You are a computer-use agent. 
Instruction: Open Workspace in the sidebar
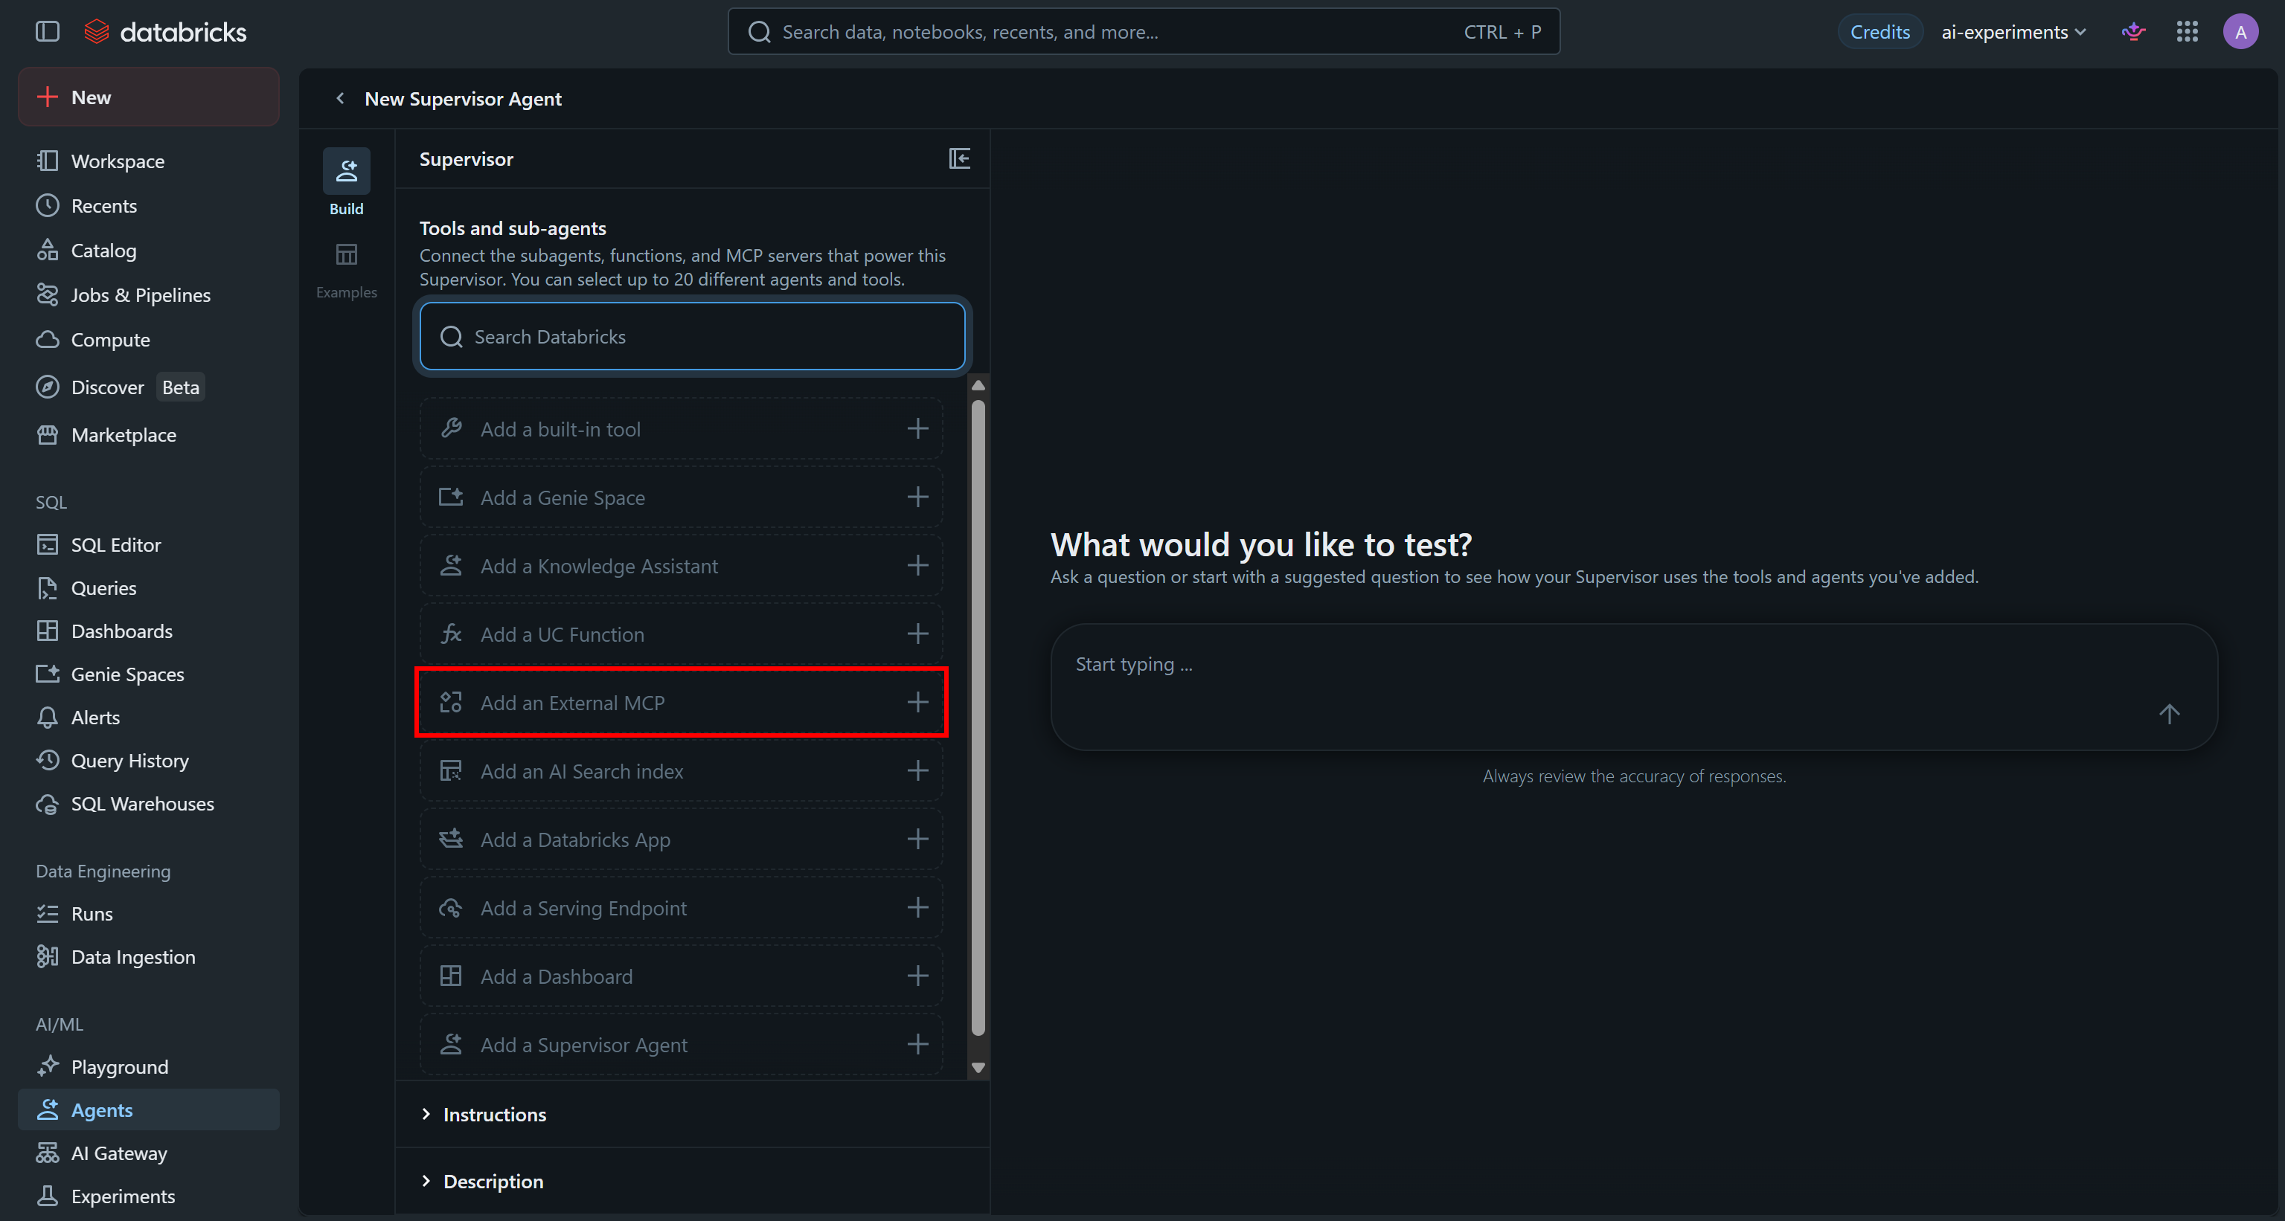pyautogui.click(x=148, y=161)
